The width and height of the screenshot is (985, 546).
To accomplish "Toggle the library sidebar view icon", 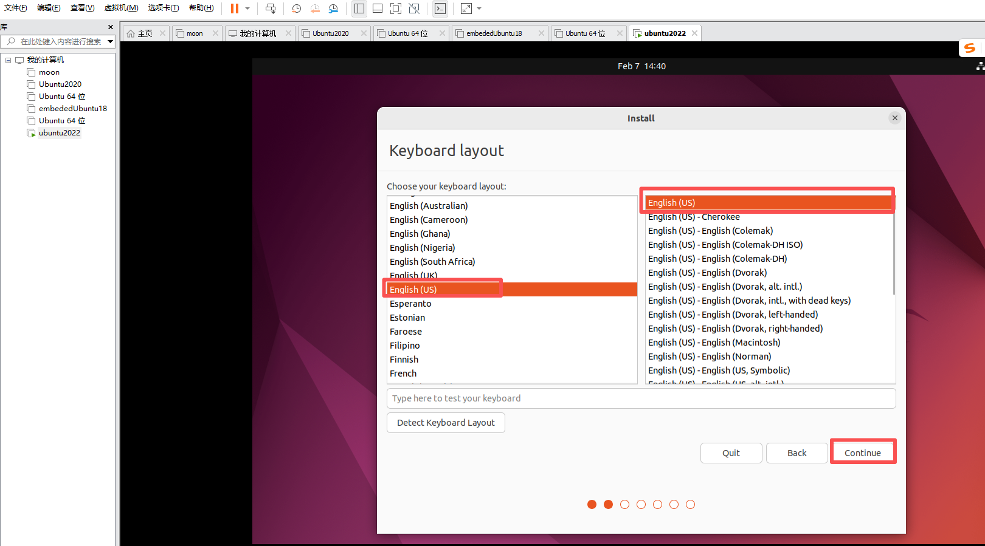I will point(359,9).
